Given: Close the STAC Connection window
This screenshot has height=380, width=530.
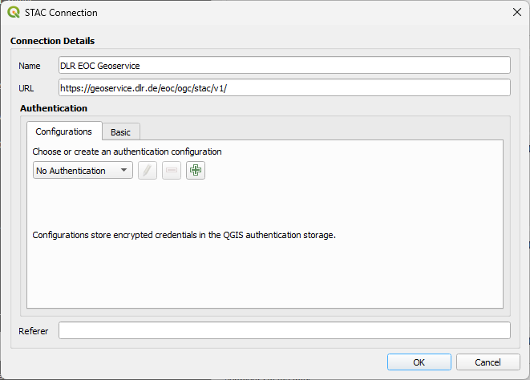Looking at the screenshot, I should click(x=517, y=13).
